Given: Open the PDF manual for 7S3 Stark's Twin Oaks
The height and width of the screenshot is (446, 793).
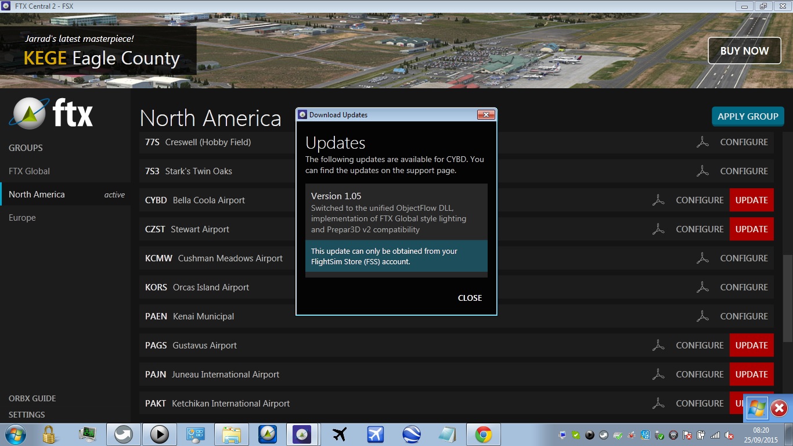Looking at the screenshot, I should coord(703,171).
